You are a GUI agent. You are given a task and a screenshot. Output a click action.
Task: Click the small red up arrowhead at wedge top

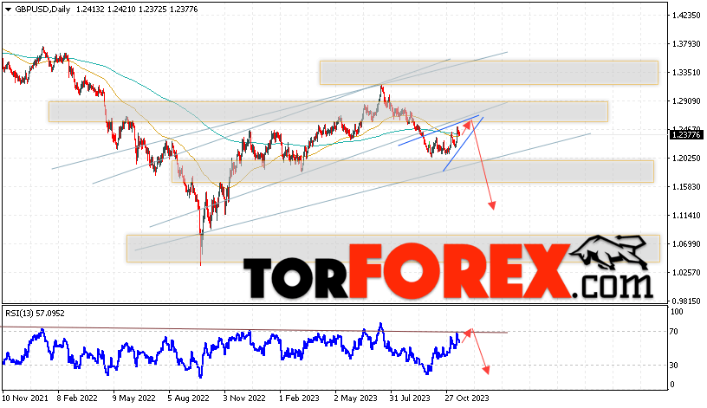(x=469, y=123)
